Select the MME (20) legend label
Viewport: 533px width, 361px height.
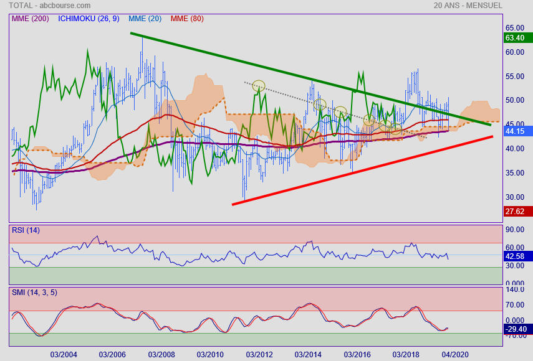coord(145,19)
